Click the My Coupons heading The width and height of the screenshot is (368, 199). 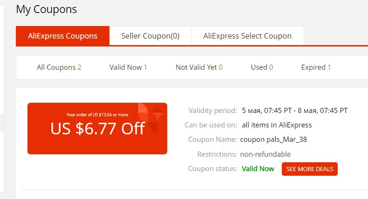[x=47, y=10]
